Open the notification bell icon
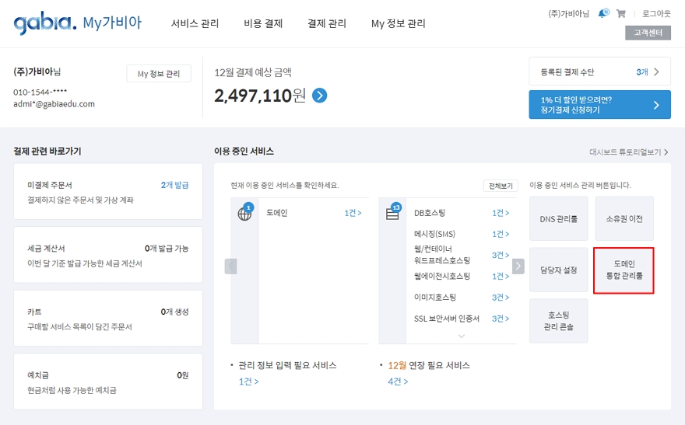 (603, 13)
